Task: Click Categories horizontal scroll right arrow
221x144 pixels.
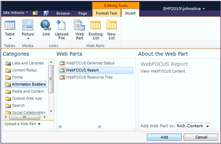Action: [x=45, y=117]
